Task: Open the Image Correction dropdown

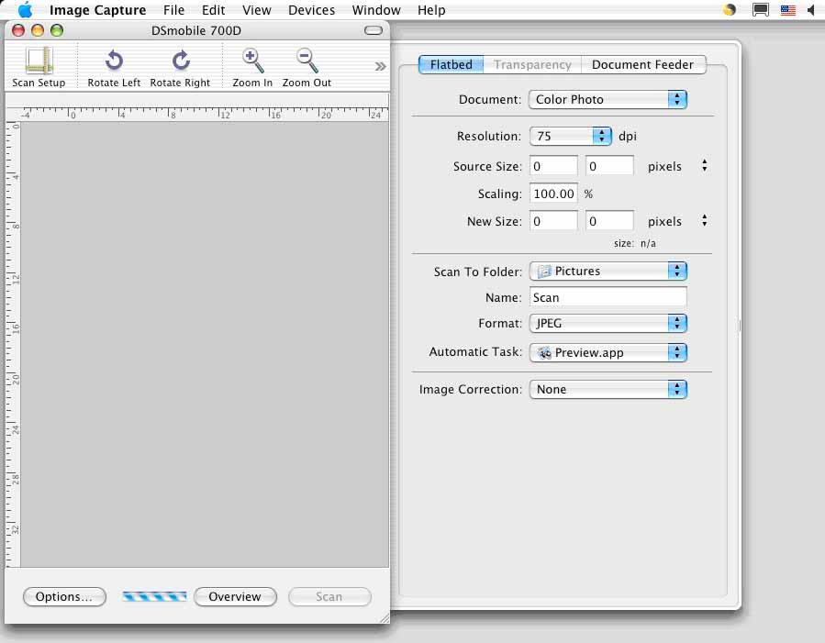Action: tap(608, 390)
